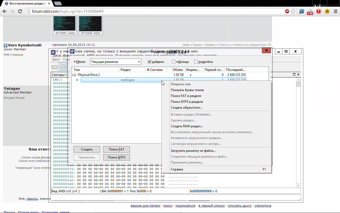Open the Chrome hamburger menu
340x213 pixels.
(335, 11)
